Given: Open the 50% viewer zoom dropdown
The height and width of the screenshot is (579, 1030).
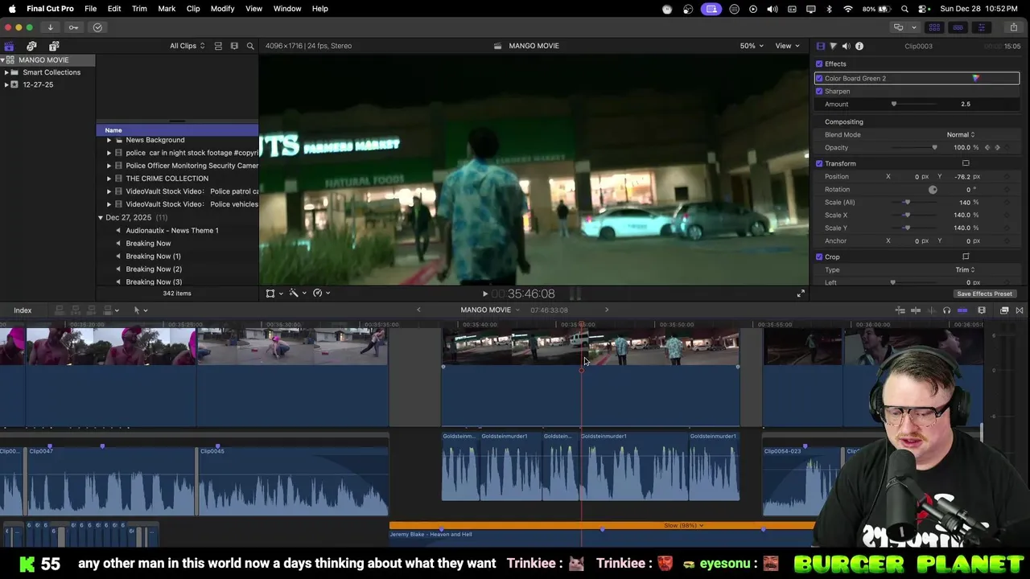Looking at the screenshot, I should point(752,46).
